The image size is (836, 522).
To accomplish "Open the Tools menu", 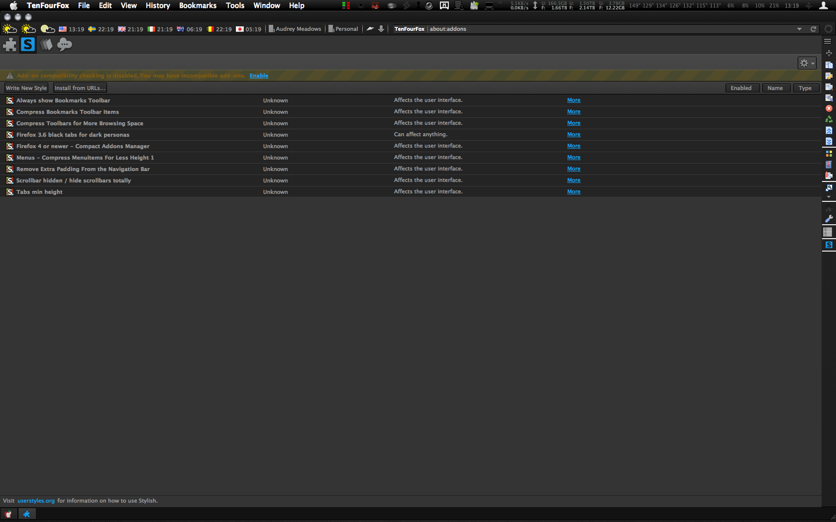I will click(235, 5).
